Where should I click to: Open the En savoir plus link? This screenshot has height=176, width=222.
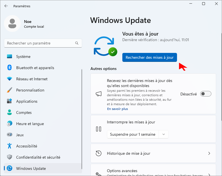pos(117,109)
